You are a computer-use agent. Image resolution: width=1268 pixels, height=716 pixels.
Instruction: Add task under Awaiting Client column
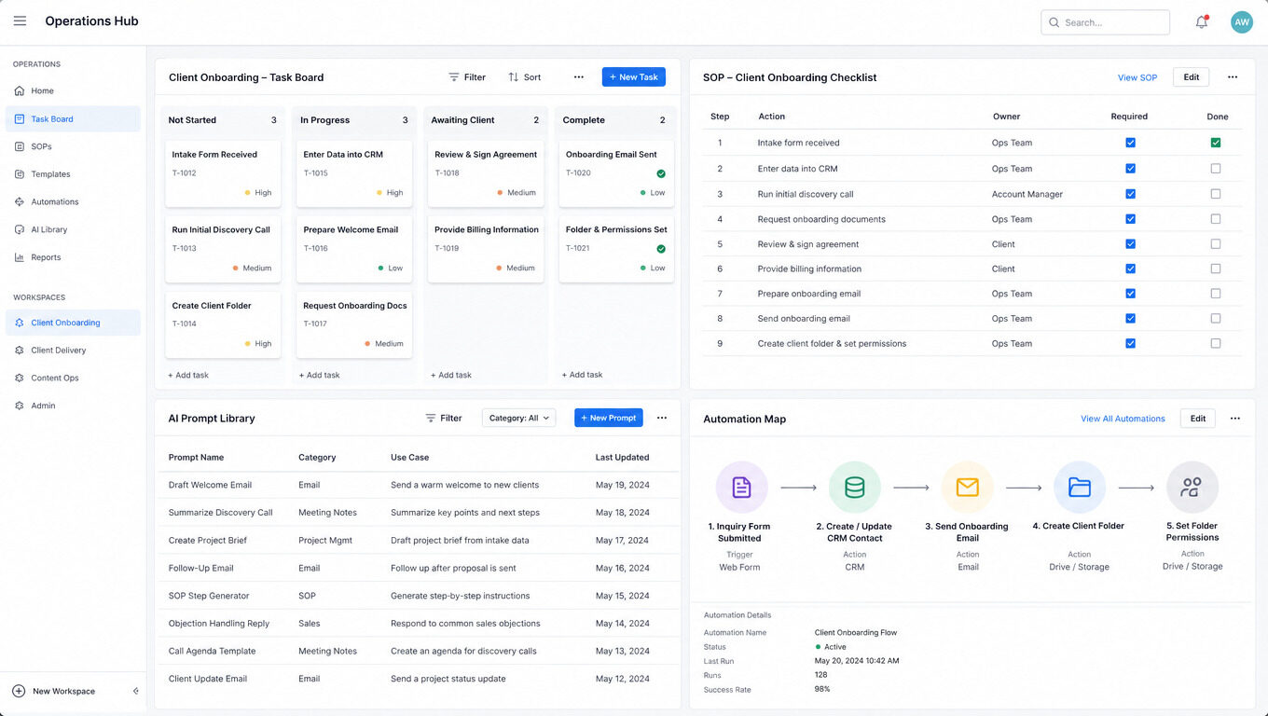click(451, 375)
